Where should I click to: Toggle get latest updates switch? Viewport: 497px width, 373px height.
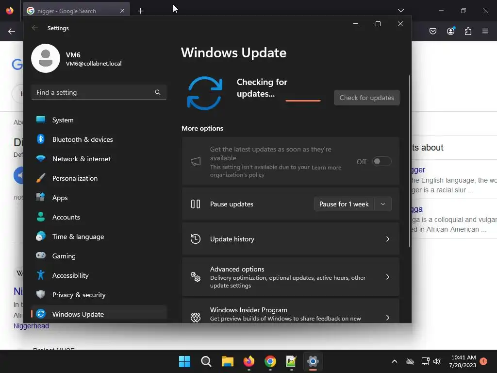click(x=381, y=161)
